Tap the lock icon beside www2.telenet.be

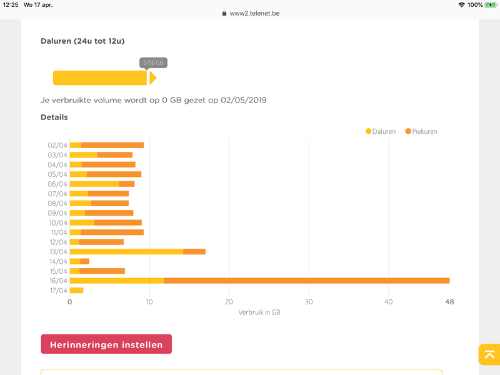pos(224,13)
